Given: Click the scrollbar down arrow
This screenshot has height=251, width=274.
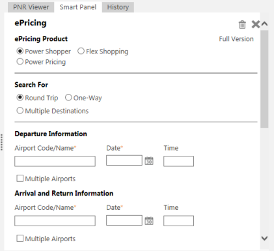Looking at the screenshot, I should coord(264,238).
